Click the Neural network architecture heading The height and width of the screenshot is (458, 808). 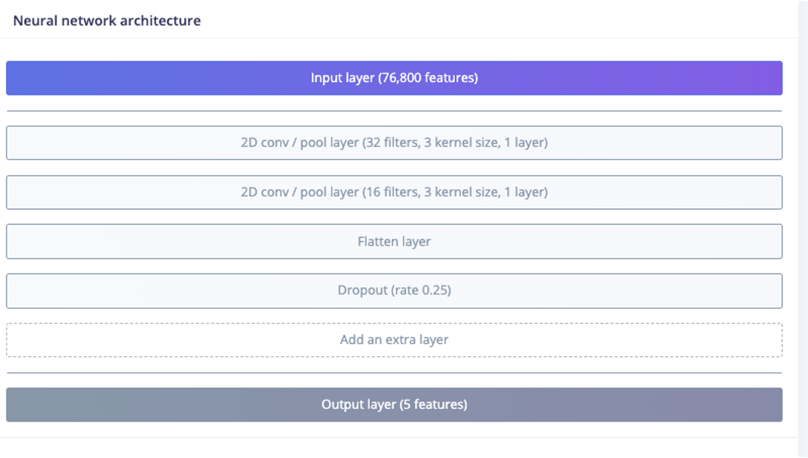107,21
